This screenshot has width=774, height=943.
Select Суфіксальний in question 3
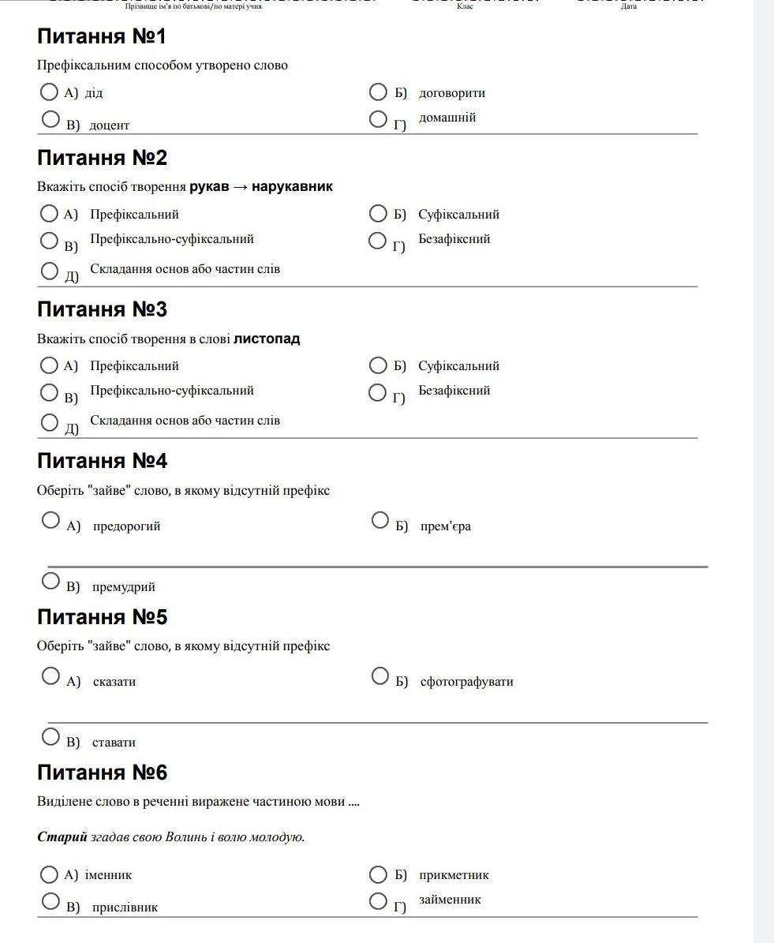coord(378,365)
